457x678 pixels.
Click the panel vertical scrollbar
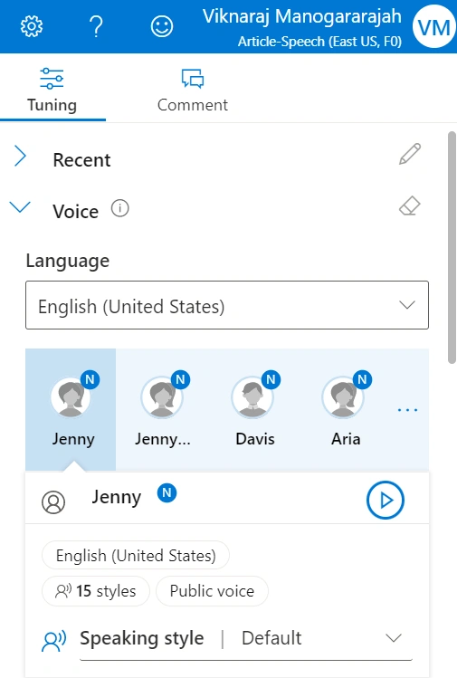tap(452, 248)
